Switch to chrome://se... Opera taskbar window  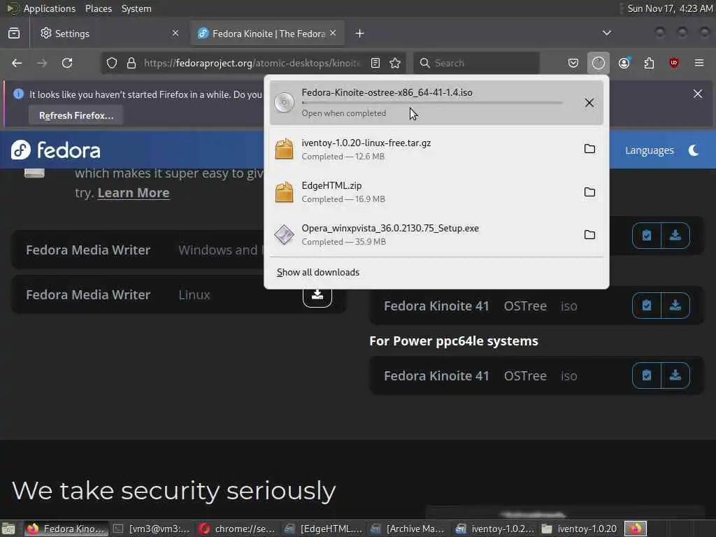tap(238, 529)
